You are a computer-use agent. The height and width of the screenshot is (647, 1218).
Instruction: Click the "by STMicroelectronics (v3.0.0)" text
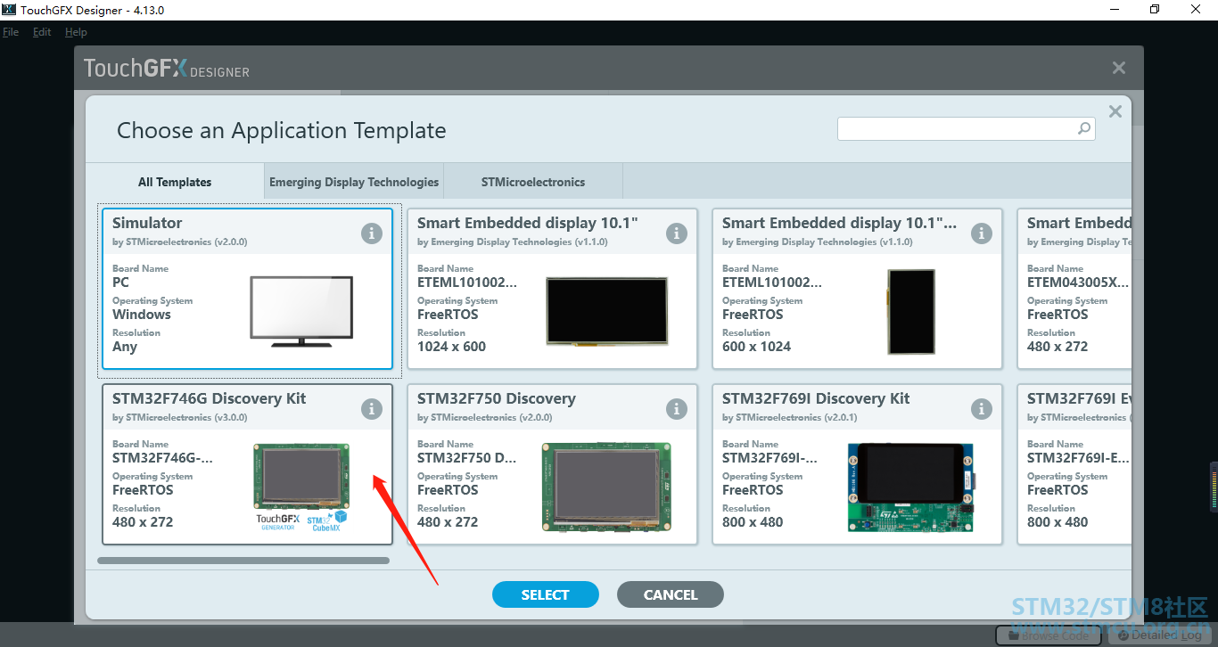pyautogui.click(x=180, y=417)
